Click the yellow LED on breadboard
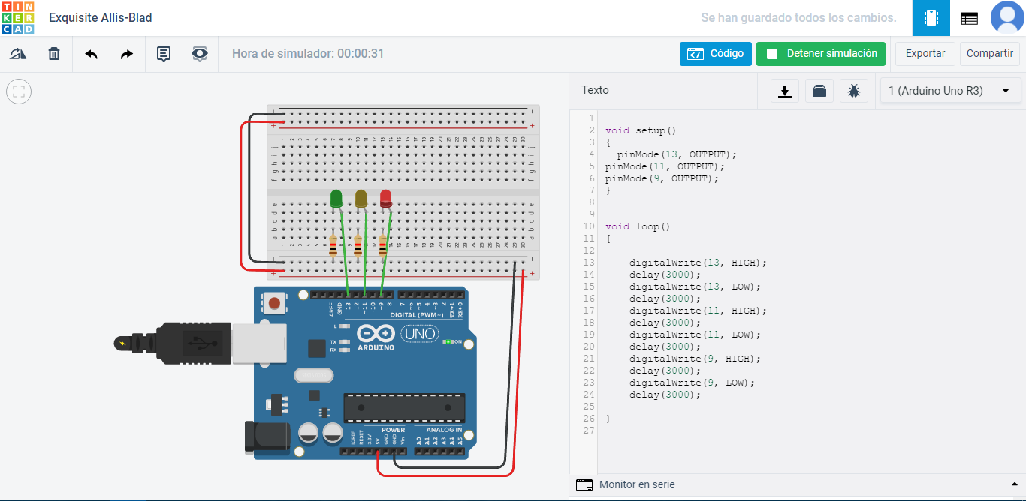The height and width of the screenshot is (501, 1026). pyautogui.click(x=361, y=199)
